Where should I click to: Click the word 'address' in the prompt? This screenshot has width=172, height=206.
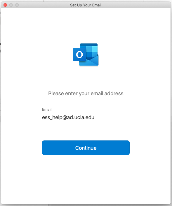pyautogui.click(x=114, y=94)
